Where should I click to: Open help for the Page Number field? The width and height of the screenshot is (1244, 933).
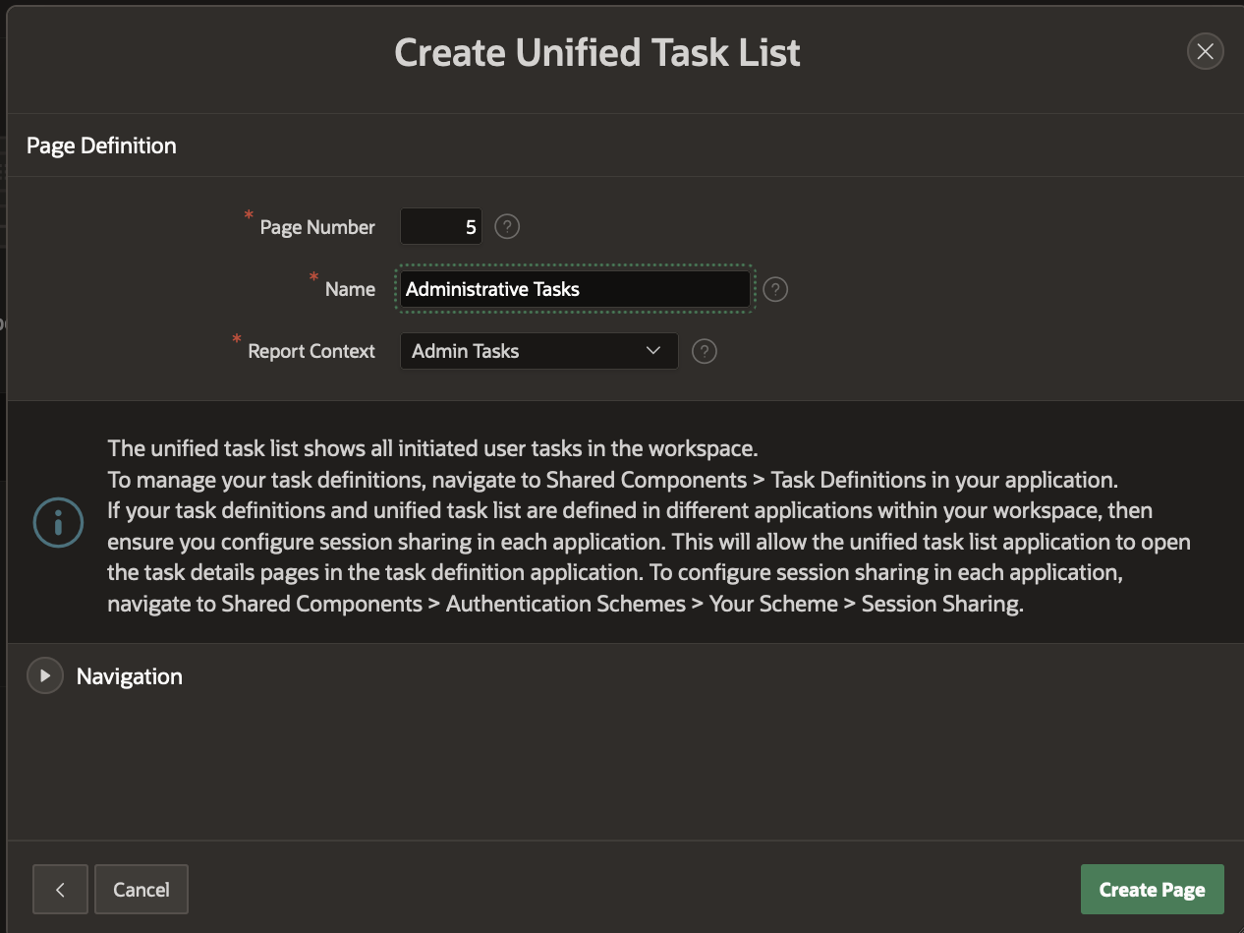[507, 227]
